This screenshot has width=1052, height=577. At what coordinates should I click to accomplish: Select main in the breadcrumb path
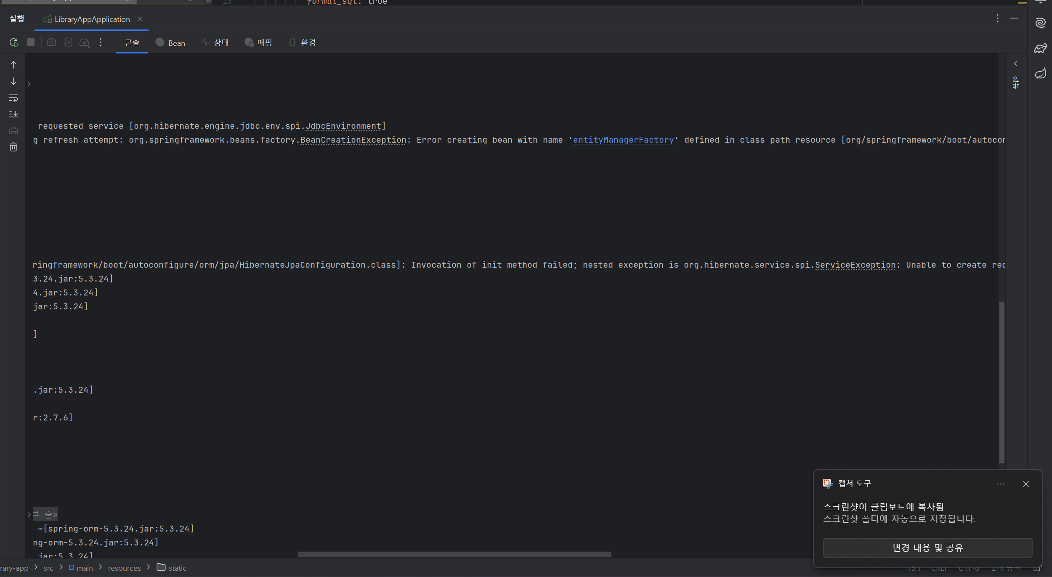click(x=81, y=568)
